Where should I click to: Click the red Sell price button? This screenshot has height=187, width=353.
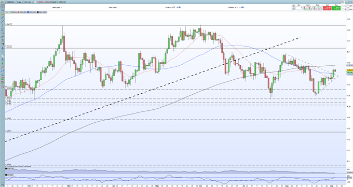click(327, 8)
